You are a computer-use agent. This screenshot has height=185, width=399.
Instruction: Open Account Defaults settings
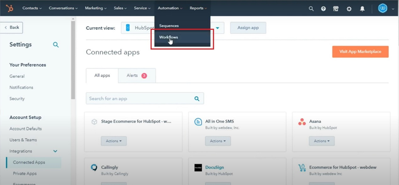25,129
